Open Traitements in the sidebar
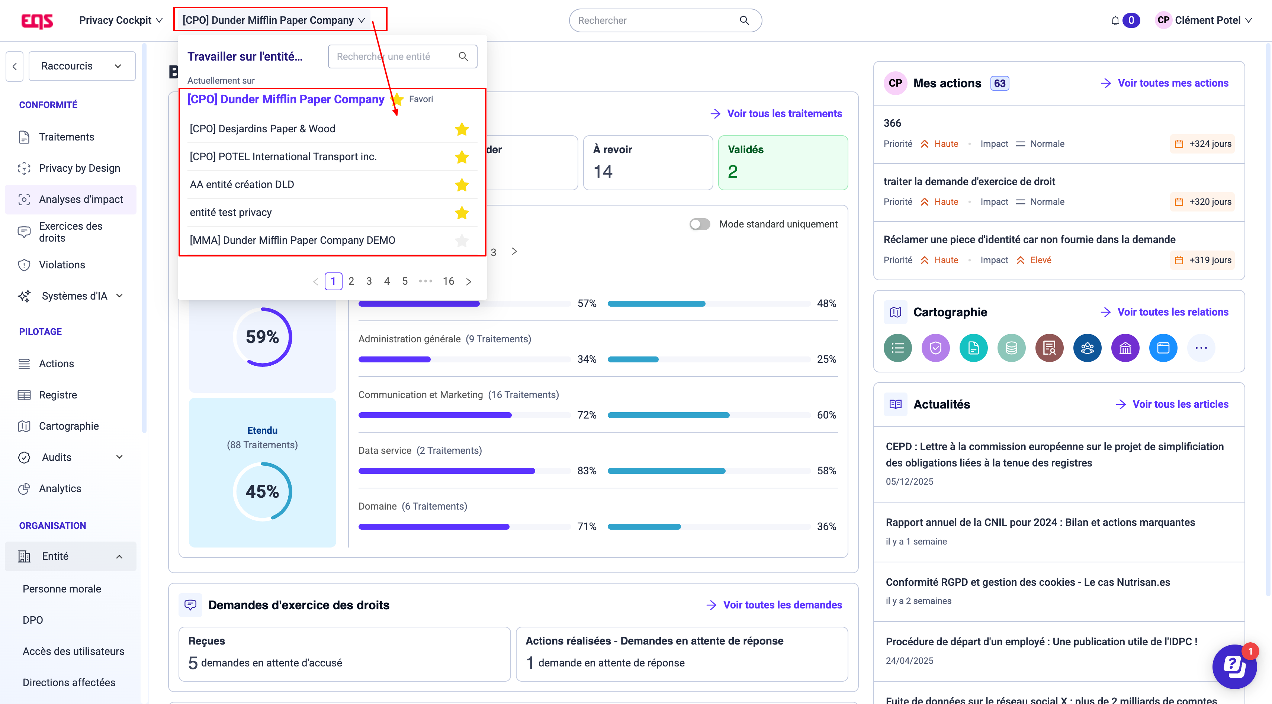Image resolution: width=1272 pixels, height=704 pixels. (71, 137)
